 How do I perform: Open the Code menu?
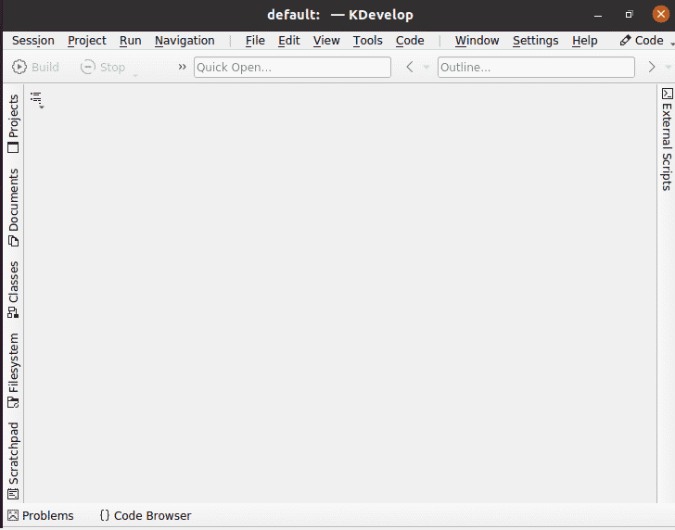tap(410, 41)
